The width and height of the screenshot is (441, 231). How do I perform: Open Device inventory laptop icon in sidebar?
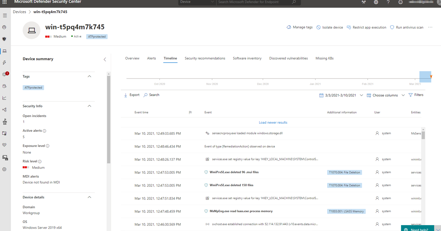pyautogui.click(x=4, y=51)
